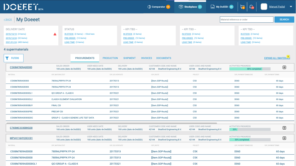Click the DOEEET logo
296x166 pixels.
coord(21,7)
